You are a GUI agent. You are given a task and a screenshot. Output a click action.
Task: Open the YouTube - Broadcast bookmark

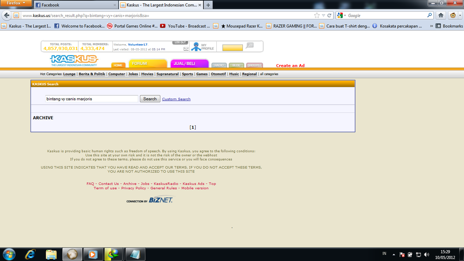(x=185, y=26)
